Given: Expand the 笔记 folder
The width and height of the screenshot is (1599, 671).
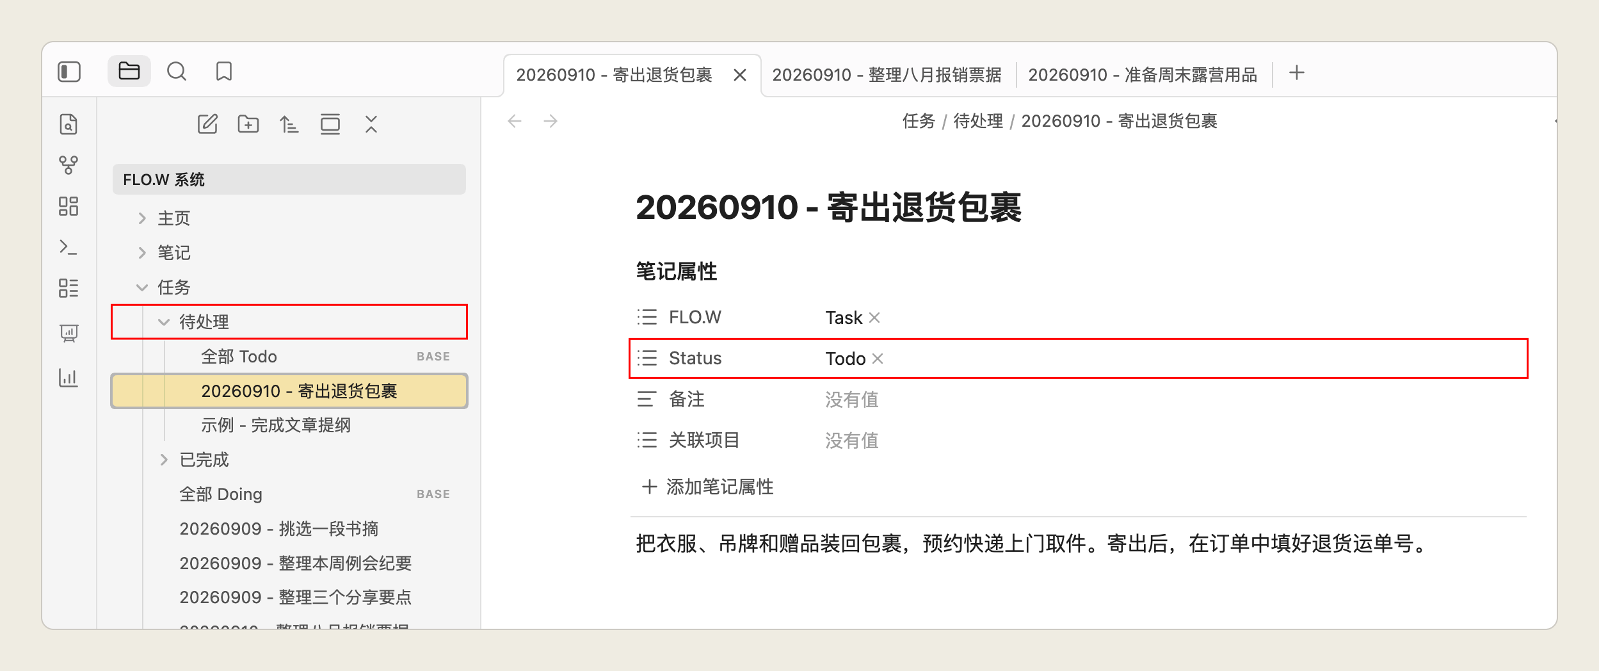Looking at the screenshot, I should coord(142,253).
